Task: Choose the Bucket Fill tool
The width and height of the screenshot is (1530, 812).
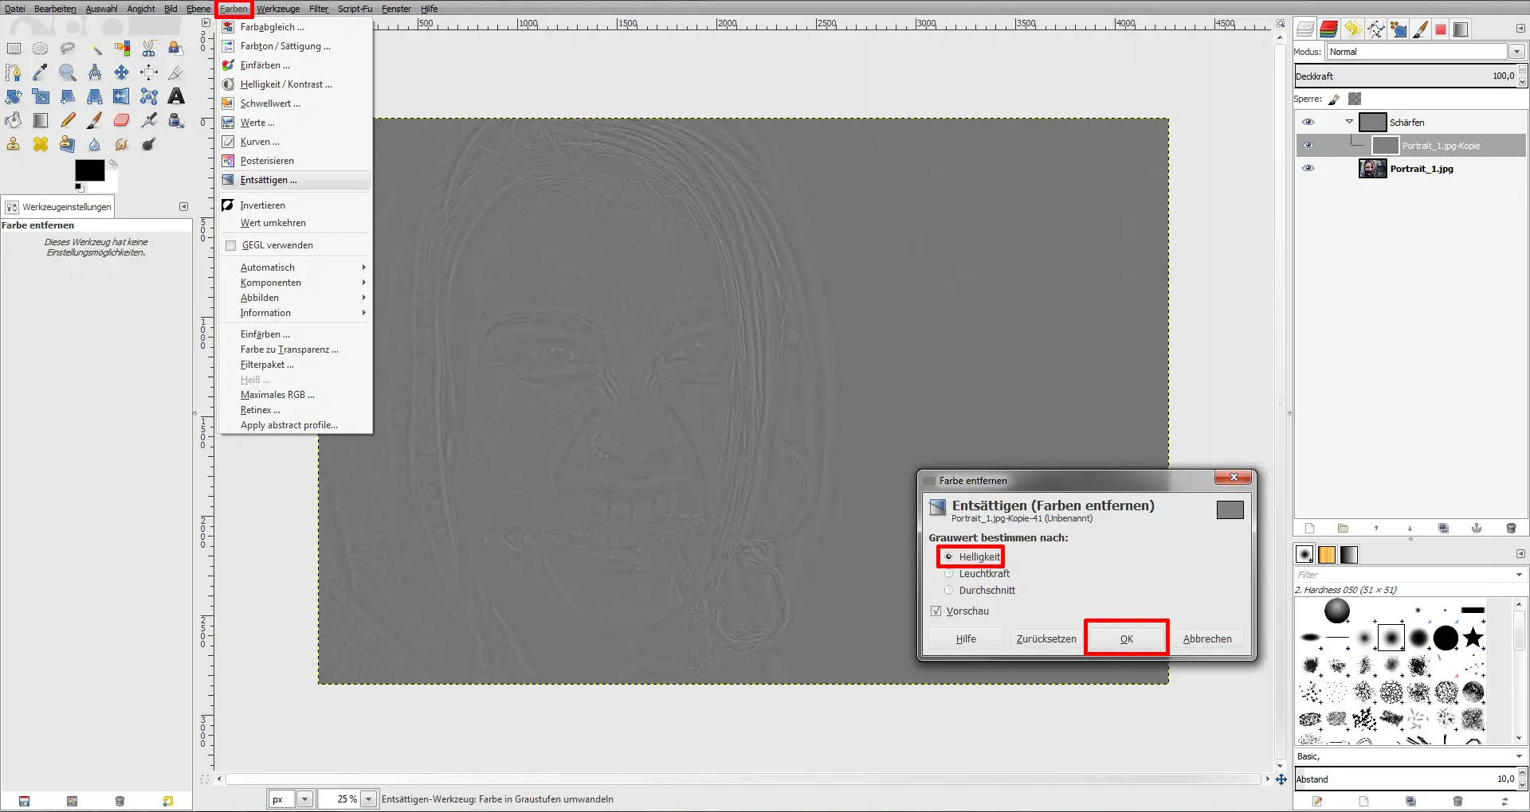Action: point(14,120)
